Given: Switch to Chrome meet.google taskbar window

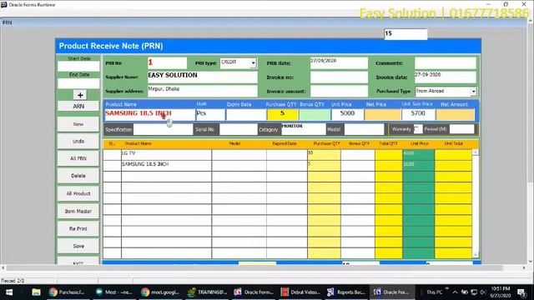Looking at the screenshot, I should click(160, 292).
